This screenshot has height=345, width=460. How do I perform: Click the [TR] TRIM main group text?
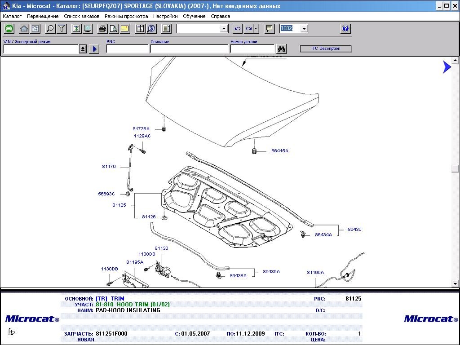(x=110, y=299)
